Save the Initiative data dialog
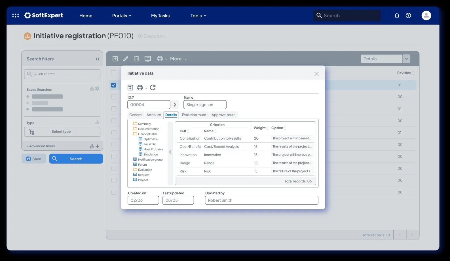 pos(130,87)
